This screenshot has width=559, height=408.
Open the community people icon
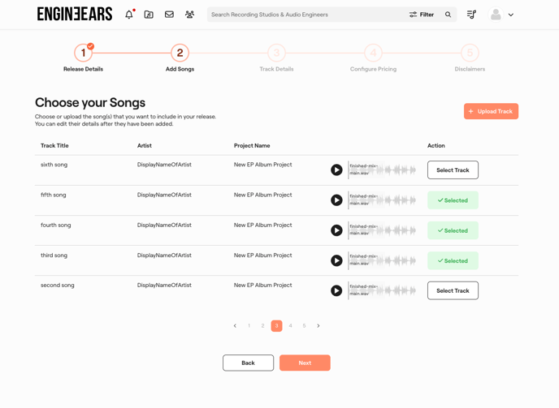[x=189, y=15]
